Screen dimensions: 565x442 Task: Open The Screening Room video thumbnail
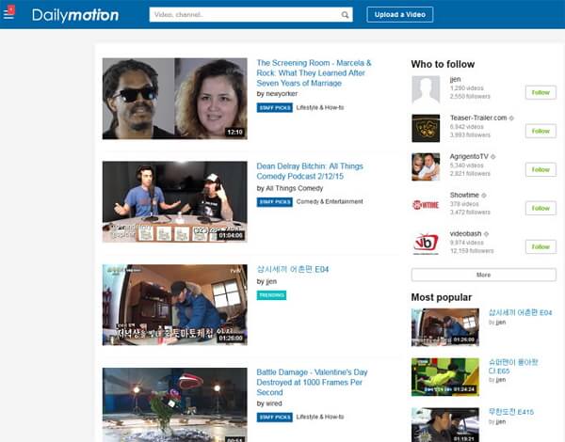point(175,99)
